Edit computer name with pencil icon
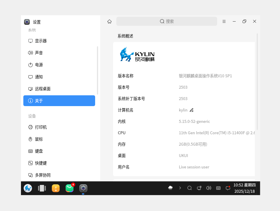 point(191,110)
